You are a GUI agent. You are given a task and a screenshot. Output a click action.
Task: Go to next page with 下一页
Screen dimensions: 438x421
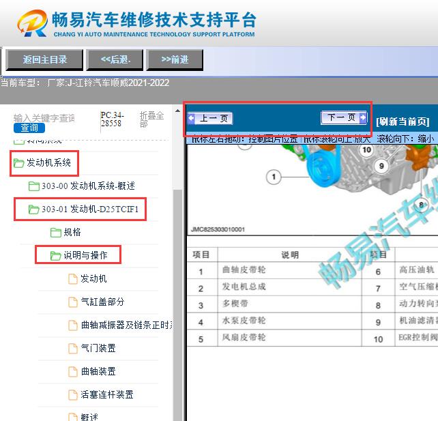(344, 117)
